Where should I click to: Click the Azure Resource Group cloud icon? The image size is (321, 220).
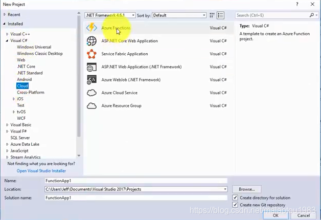pyautogui.click(x=91, y=106)
